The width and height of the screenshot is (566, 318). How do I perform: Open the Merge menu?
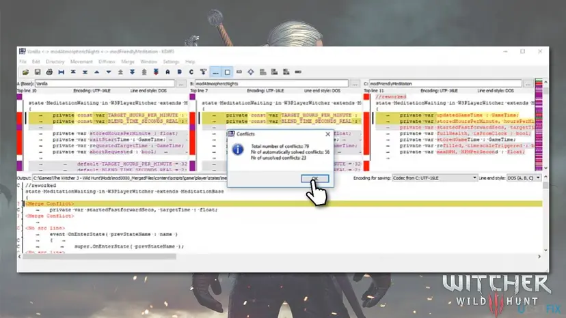click(x=128, y=61)
